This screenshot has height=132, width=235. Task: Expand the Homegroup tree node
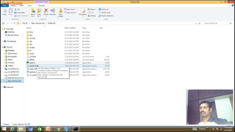tap(3, 41)
